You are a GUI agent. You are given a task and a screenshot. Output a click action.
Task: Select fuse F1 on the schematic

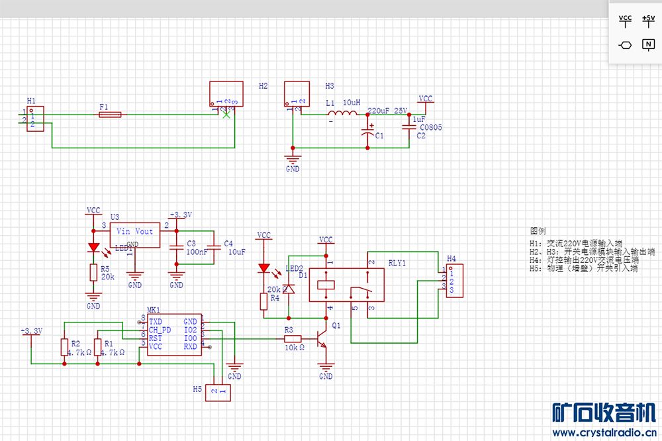(x=110, y=115)
